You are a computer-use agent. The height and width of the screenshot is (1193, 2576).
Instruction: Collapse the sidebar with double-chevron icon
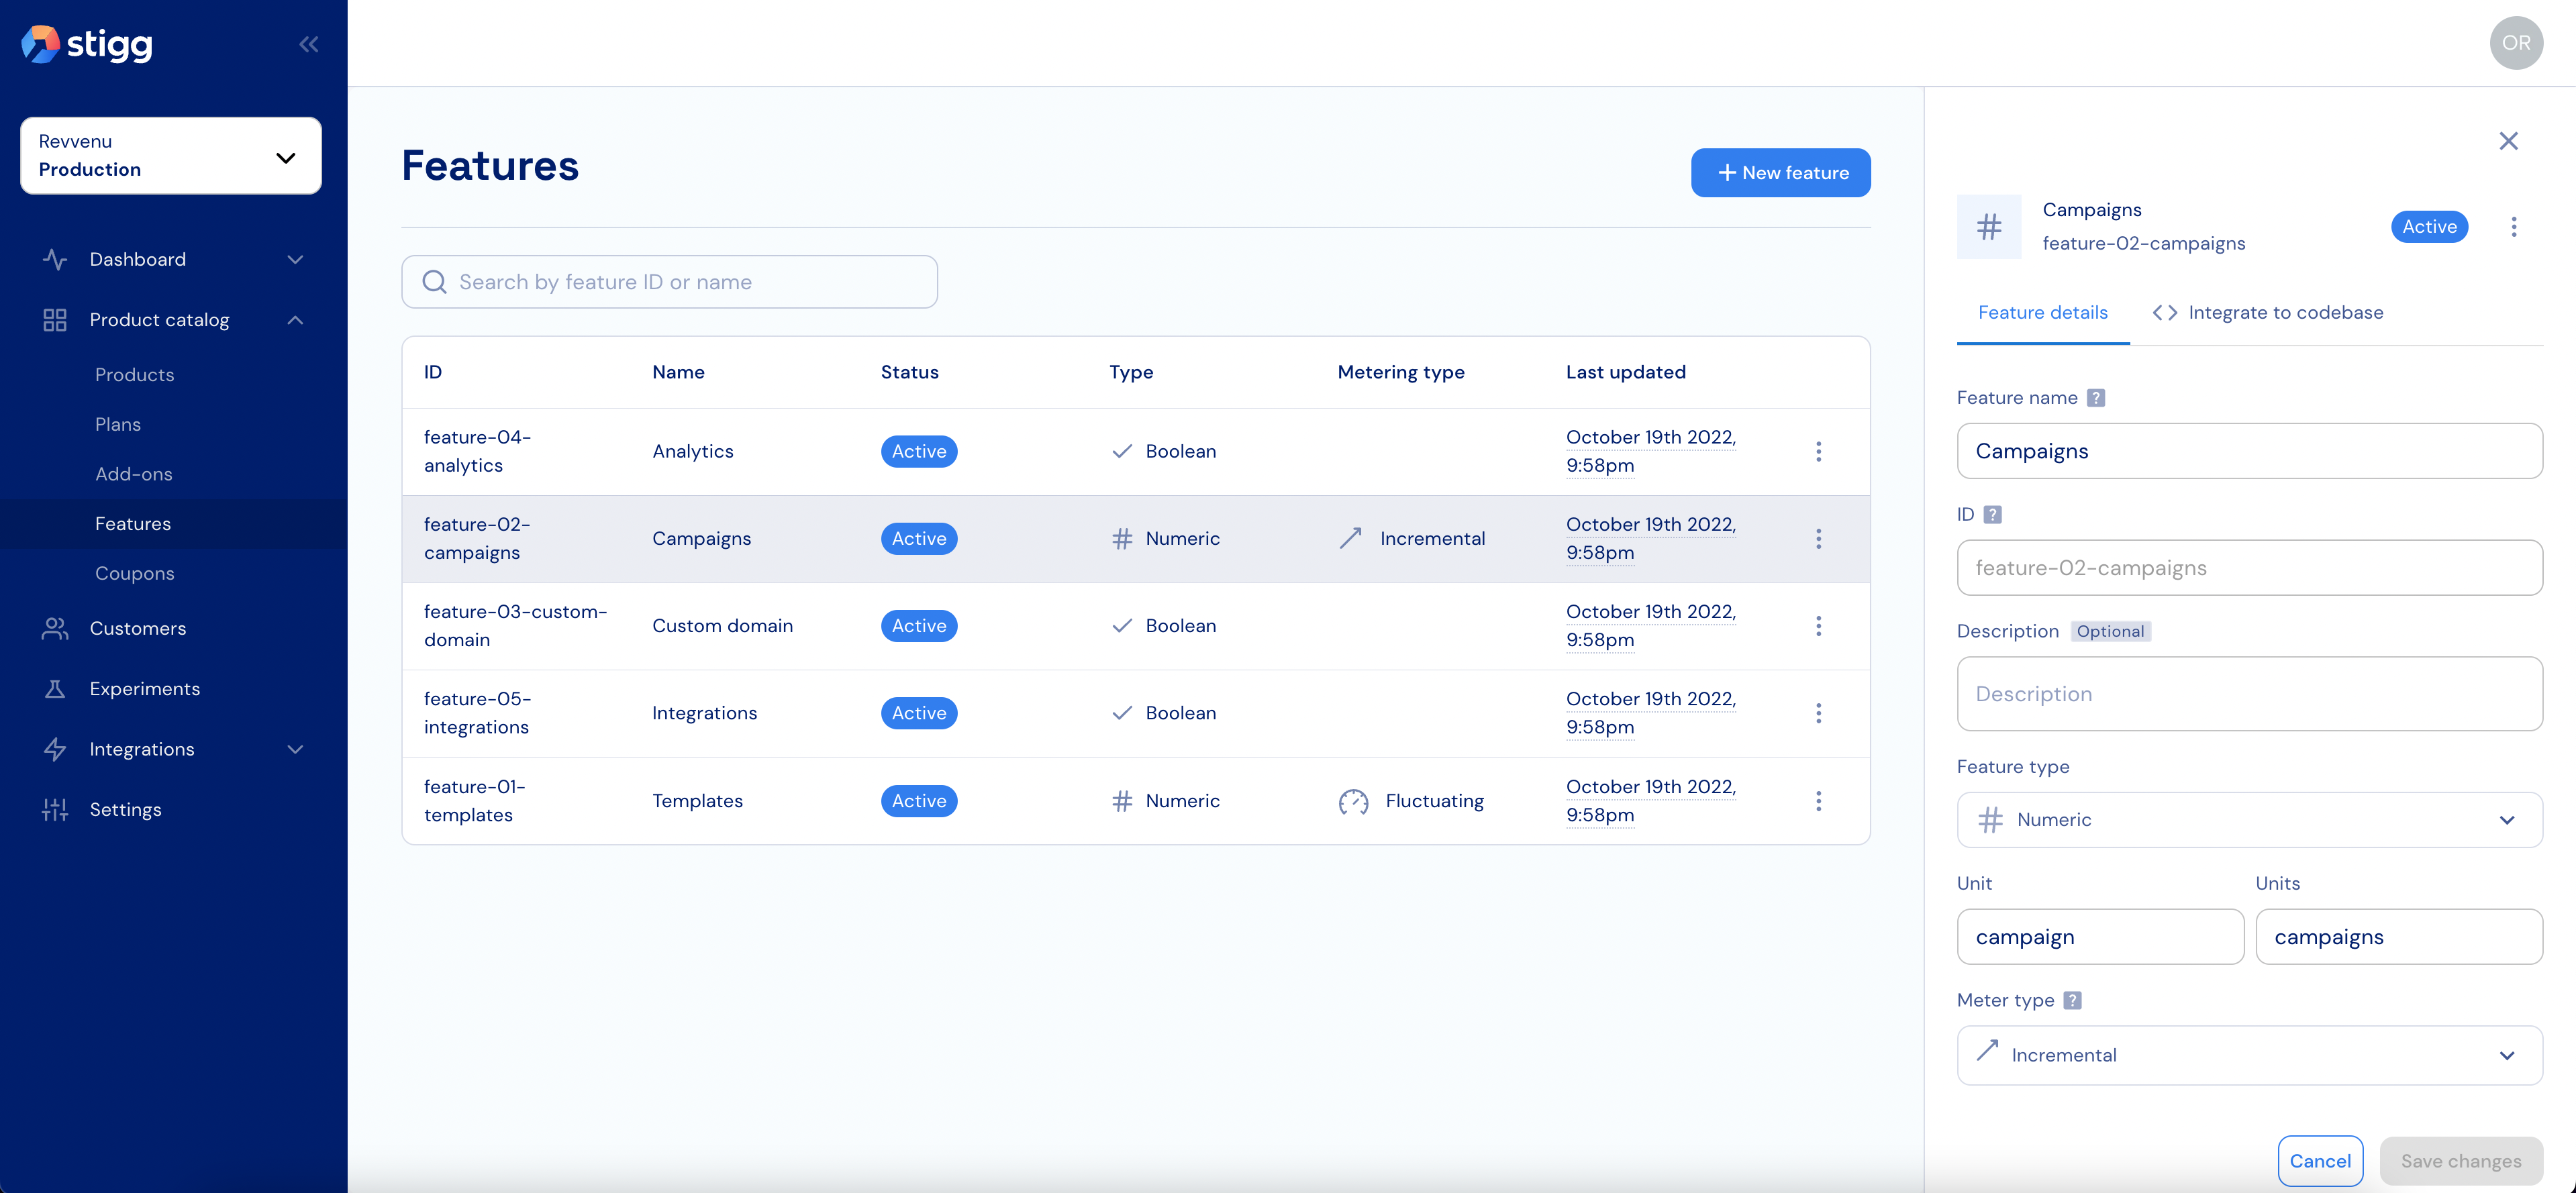click(309, 44)
